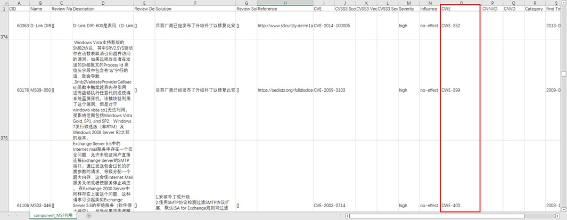Select column F header
This screenshot has height=220, width=567.
click(195, 3)
